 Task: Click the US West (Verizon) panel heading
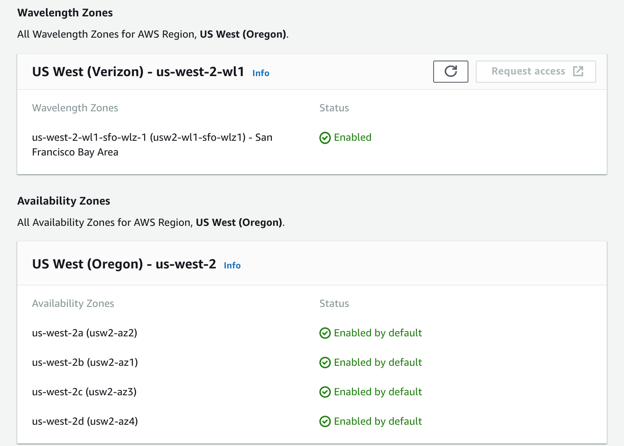tap(138, 72)
